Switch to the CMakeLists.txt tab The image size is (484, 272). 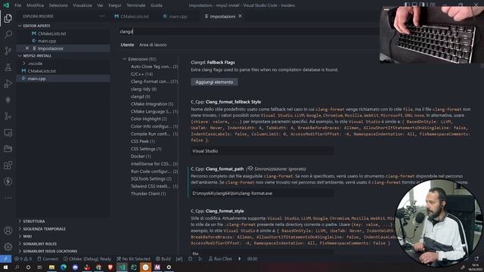(132, 17)
